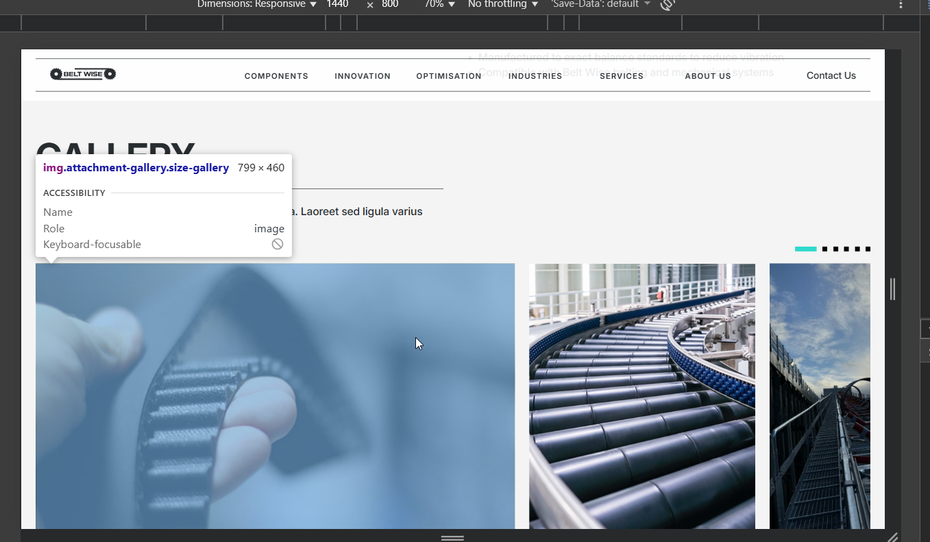Follow the Contact Us link
Image resolution: width=930 pixels, height=542 pixels.
[x=831, y=75]
